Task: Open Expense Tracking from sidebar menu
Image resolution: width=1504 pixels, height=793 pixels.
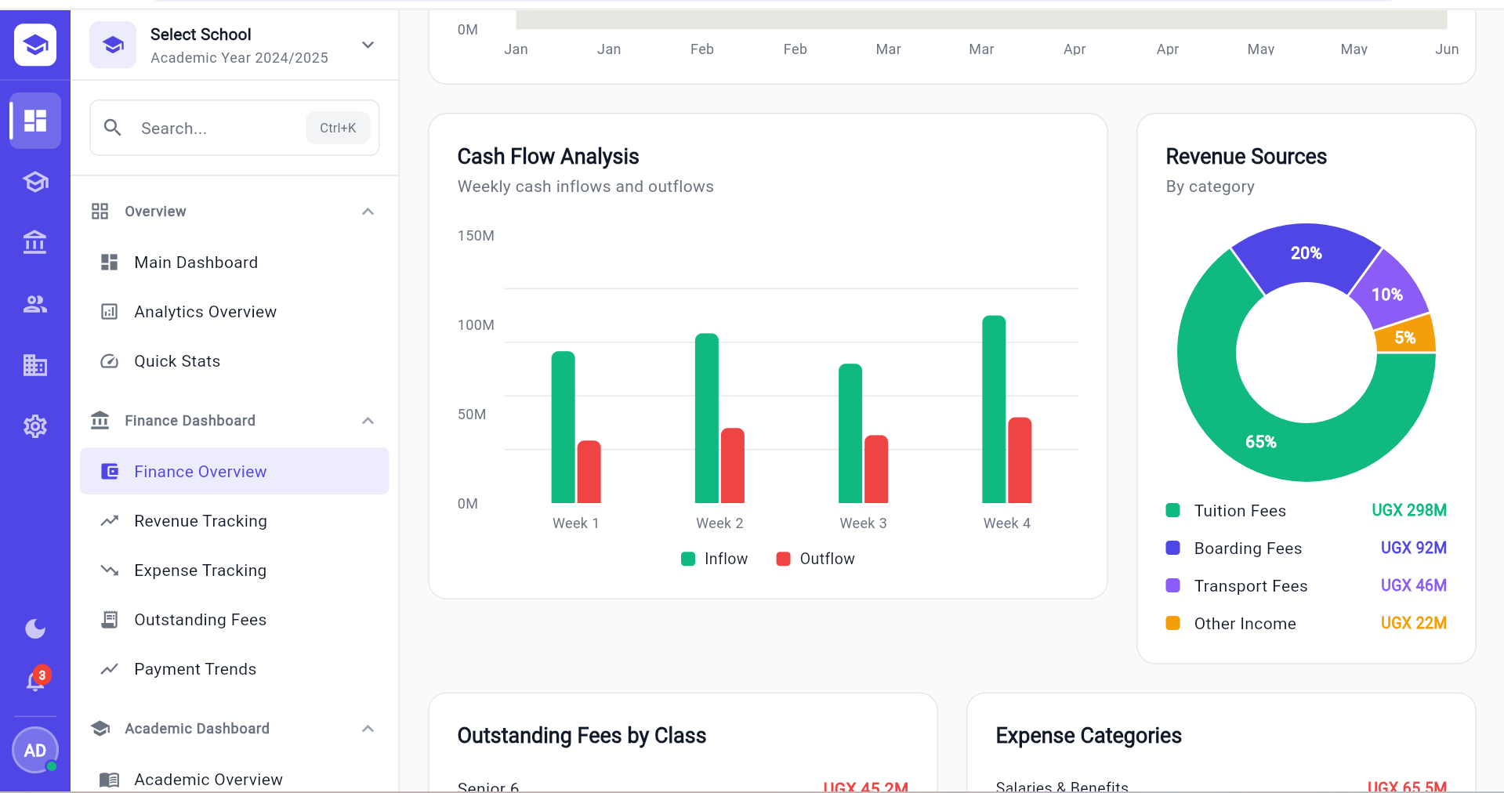Action: click(x=200, y=570)
